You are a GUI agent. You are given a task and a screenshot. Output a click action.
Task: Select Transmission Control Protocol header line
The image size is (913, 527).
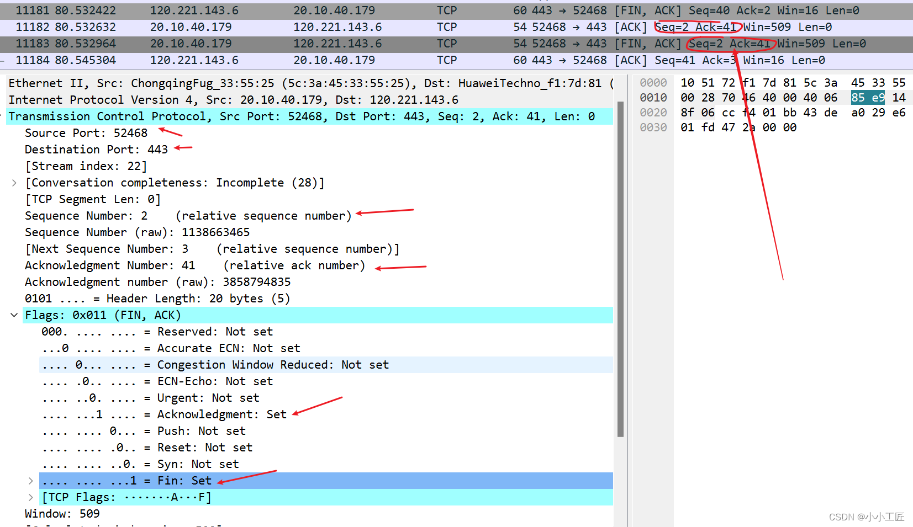click(x=309, y=116)
